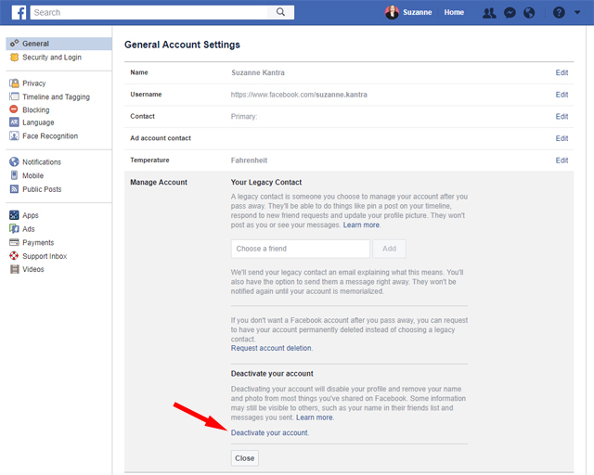This screenshot has height=475, width=594.
Task: Open the notifications globe icon
Action: click(529, 13)
